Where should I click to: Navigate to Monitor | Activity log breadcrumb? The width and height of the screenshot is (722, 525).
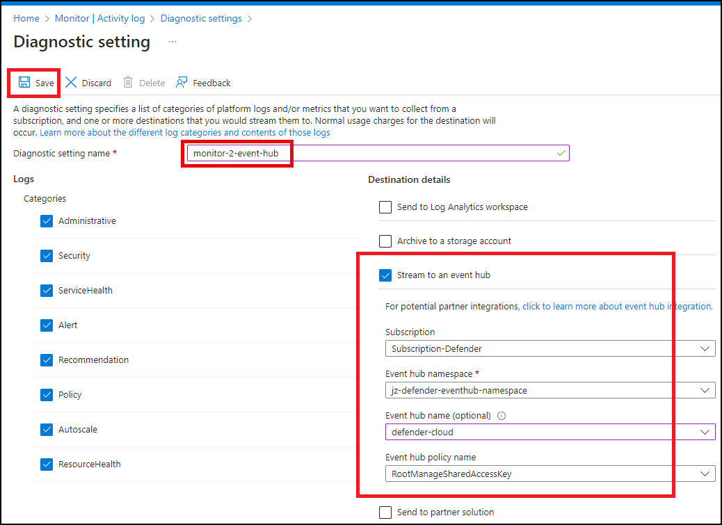pos(99,18)
